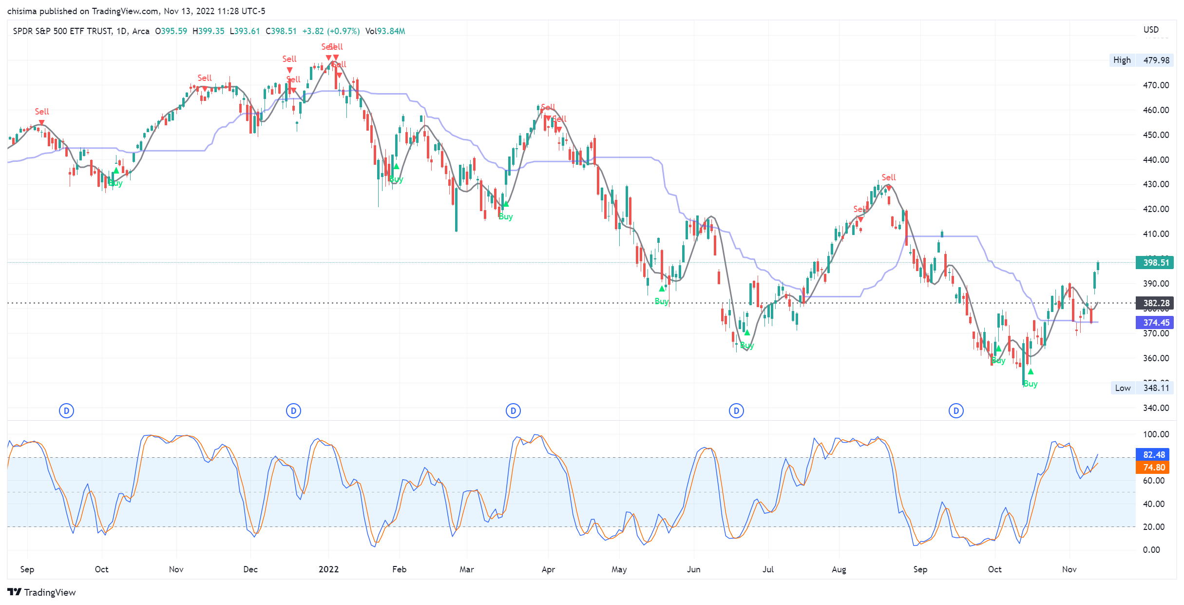
Task: Click the green 398.51 current price label
Action: (x=1154, y=263)
